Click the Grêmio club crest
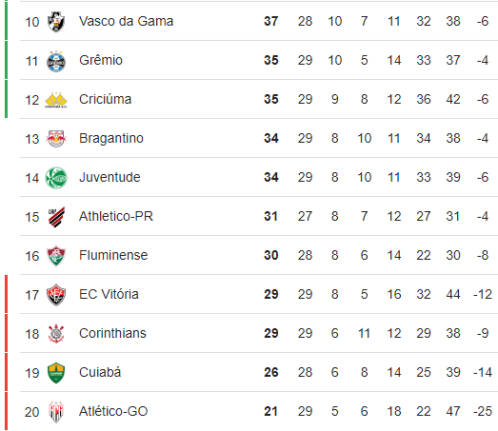This screenshot has height=431, width=498. click(x=56, y=61)
